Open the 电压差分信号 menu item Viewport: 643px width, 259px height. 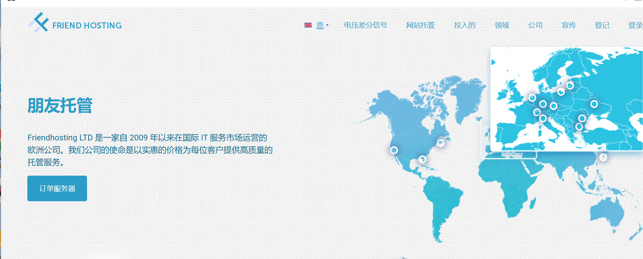365,25
